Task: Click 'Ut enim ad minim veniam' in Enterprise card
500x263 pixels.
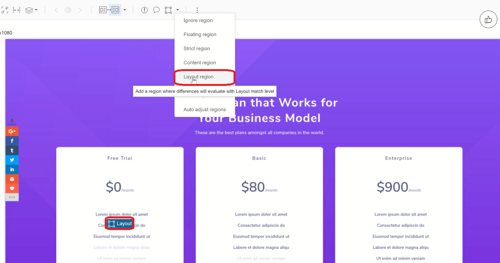Action: point(401,259)
